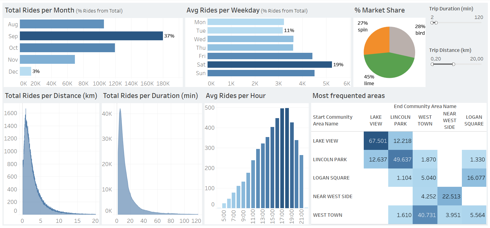Screen dimensions: 490x228
Task: Click Trip Distance slider right handle
Action: [x=454, y=64]
